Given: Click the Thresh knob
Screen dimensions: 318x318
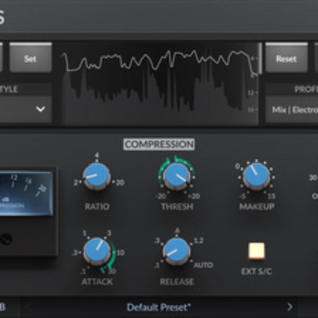Looking at the screenshot, I should point(177,176).
